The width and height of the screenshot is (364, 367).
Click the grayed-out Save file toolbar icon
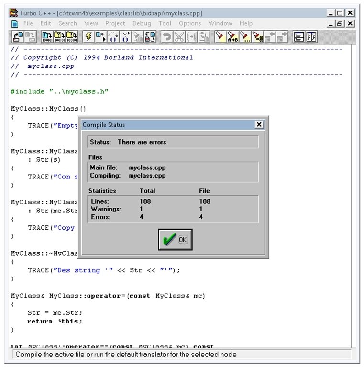click(30, 37)
